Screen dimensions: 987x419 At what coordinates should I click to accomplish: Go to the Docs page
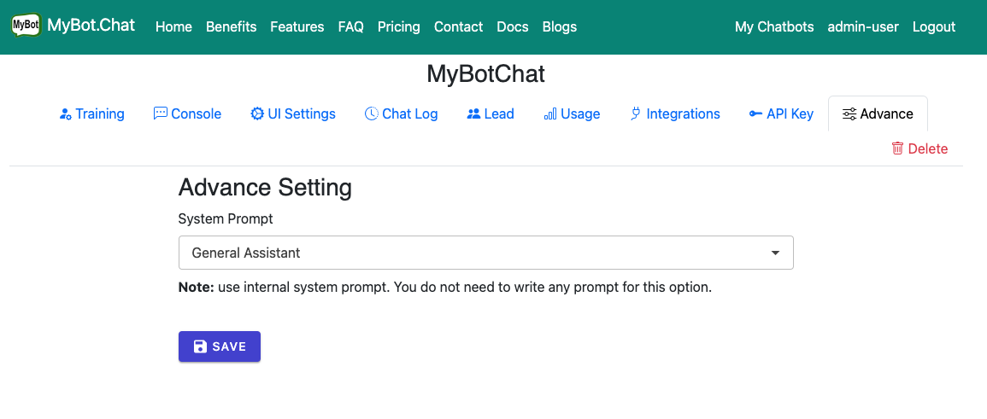[x=512, y=26]
